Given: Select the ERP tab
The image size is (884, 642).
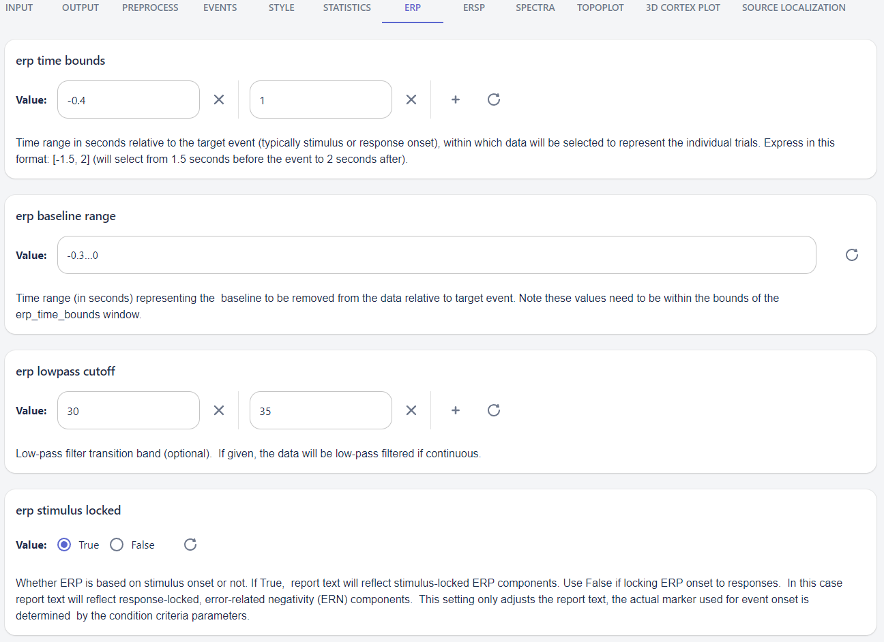Looking at the screenshot, I should (x=413, y=7).
